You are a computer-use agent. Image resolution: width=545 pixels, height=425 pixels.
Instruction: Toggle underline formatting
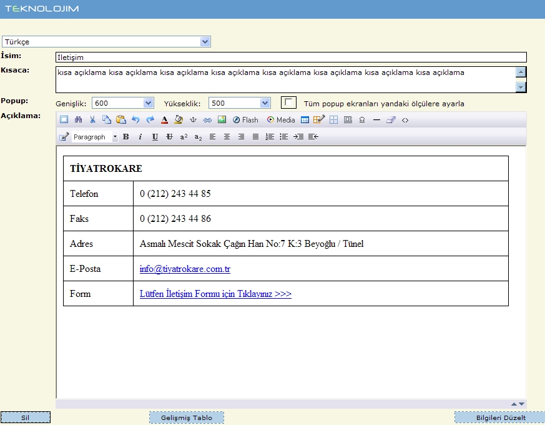(x=155, y=137)
